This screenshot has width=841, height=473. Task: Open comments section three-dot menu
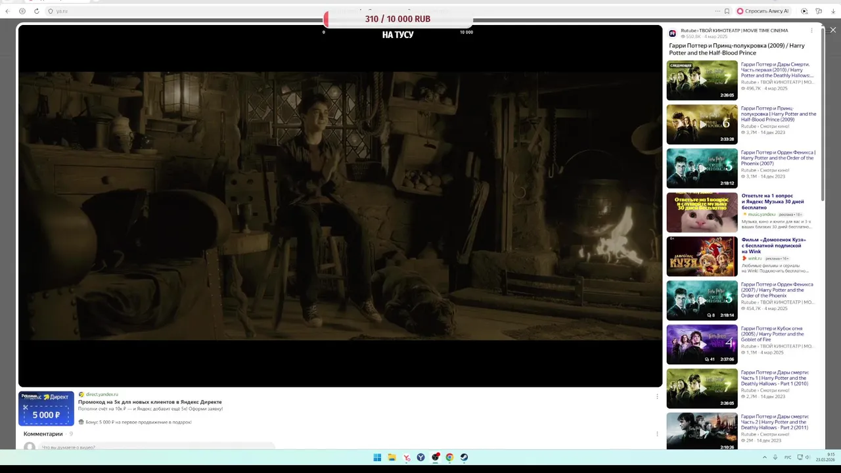pos(657,434)
